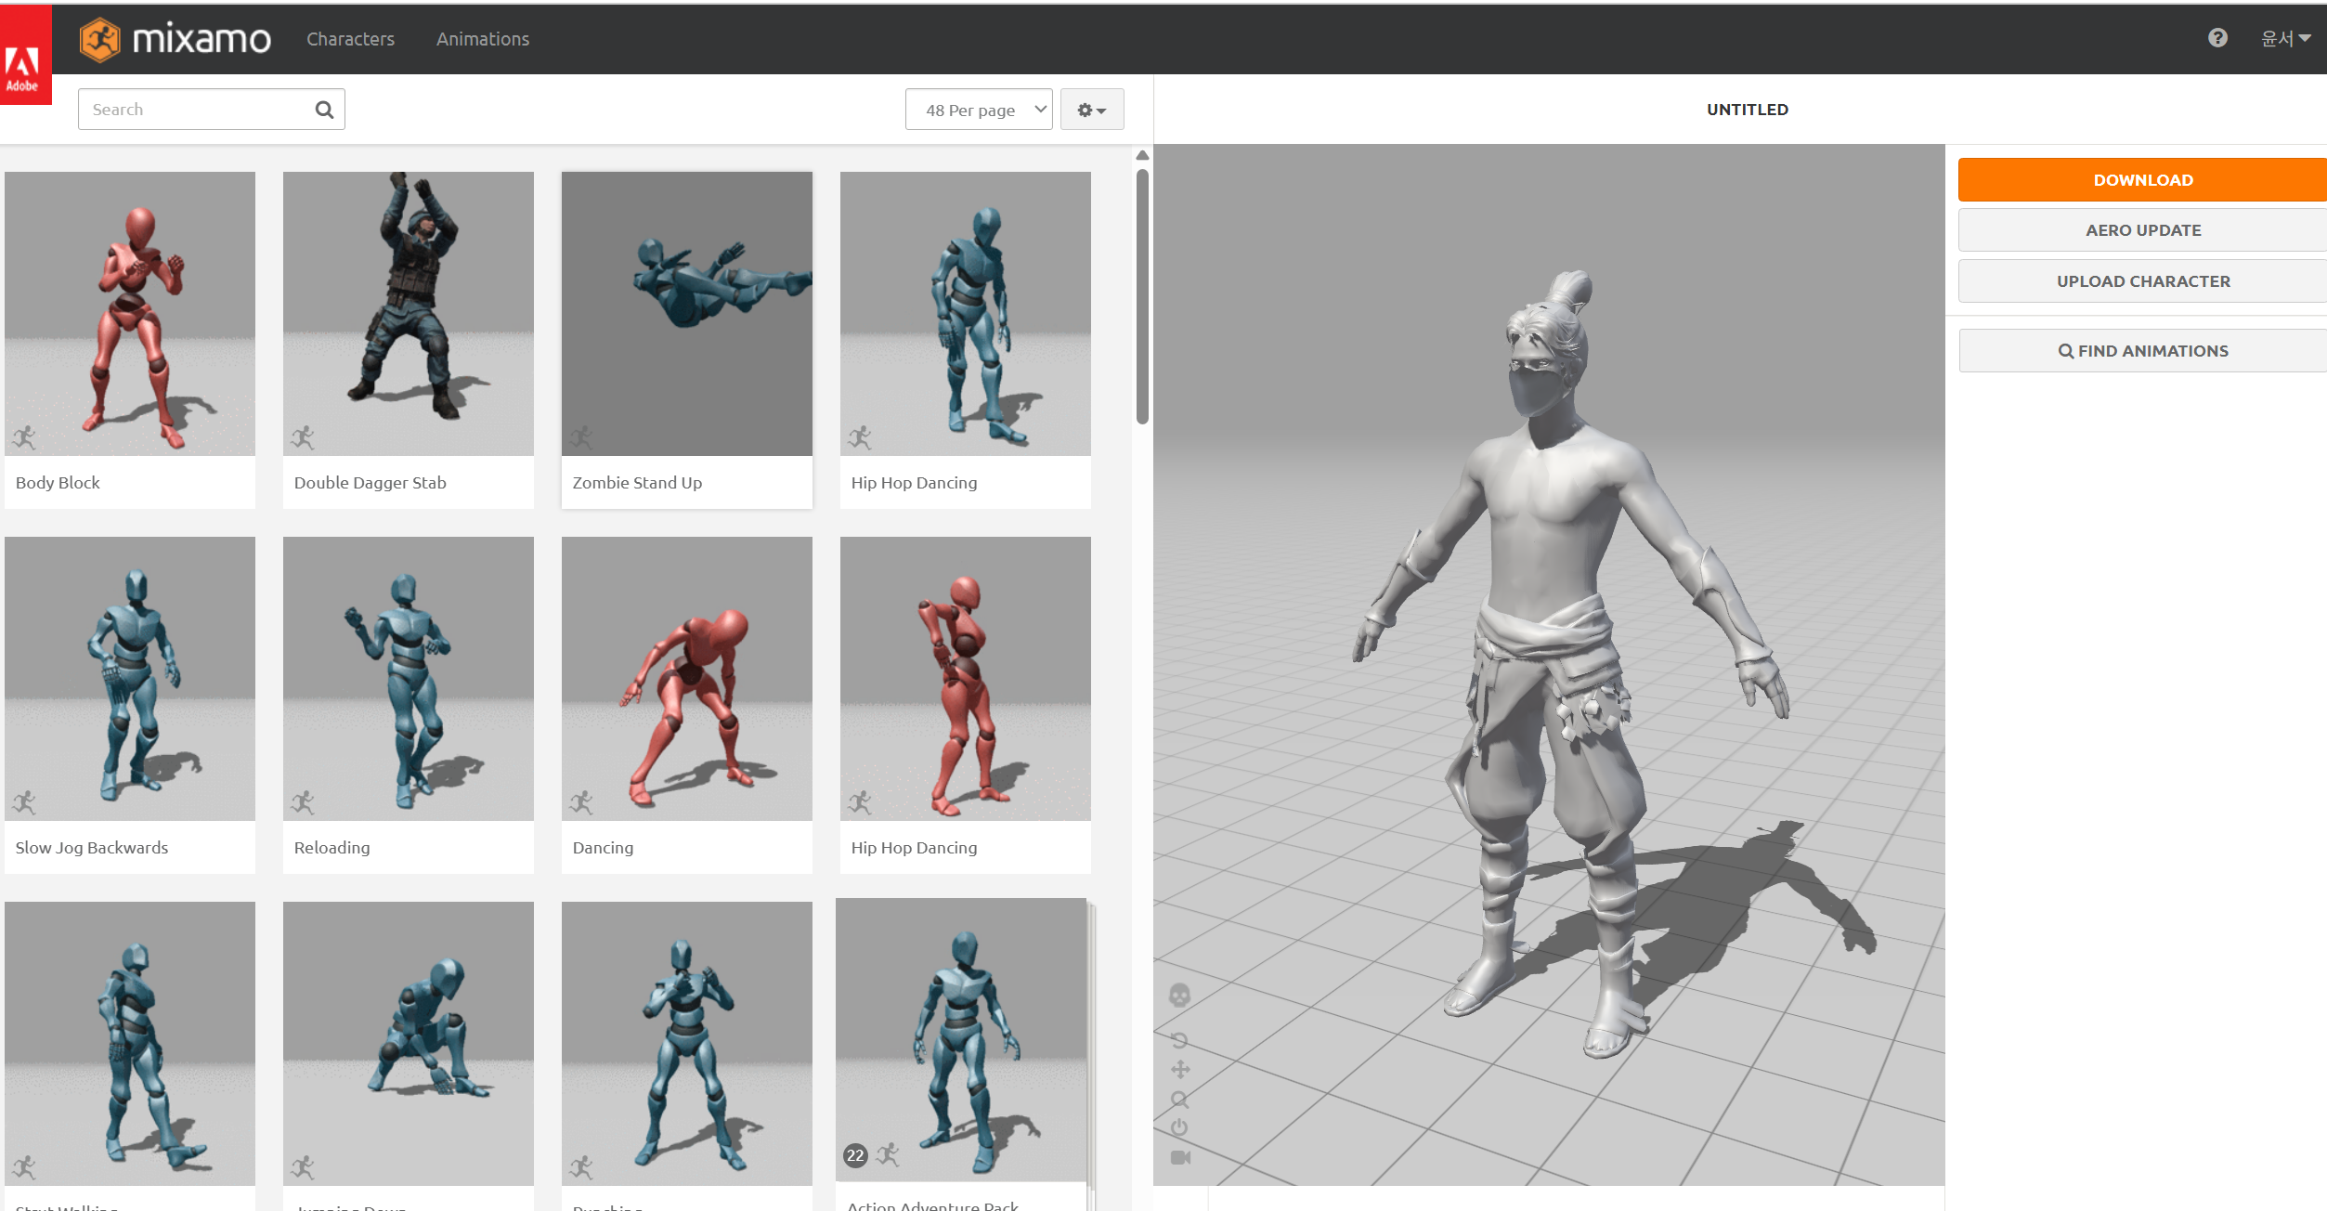Toggle the follow camera video icon
The height and width of the screenshot is (1211, 2327).
[x=1180, y=1157]
